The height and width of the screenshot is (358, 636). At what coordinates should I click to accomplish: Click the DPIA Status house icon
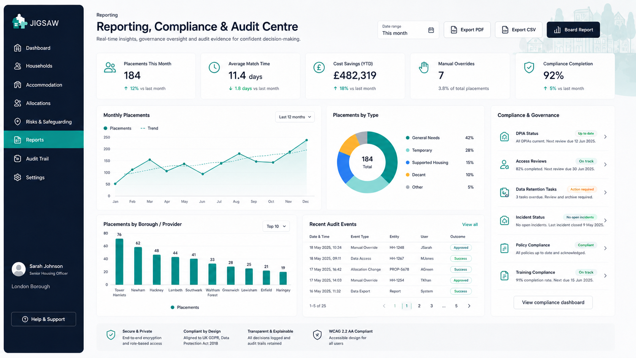[504, 137]
